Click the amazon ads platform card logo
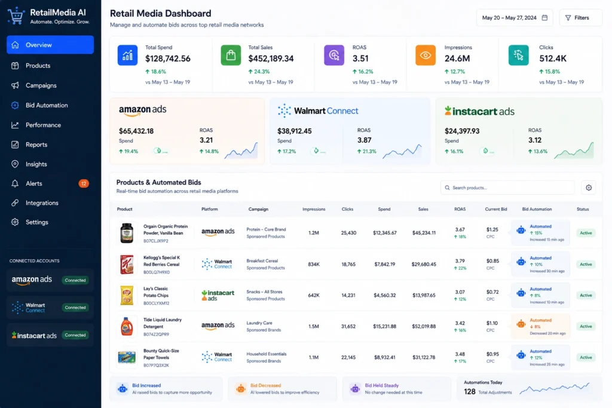The image size is (612, 408). (142, 111)
